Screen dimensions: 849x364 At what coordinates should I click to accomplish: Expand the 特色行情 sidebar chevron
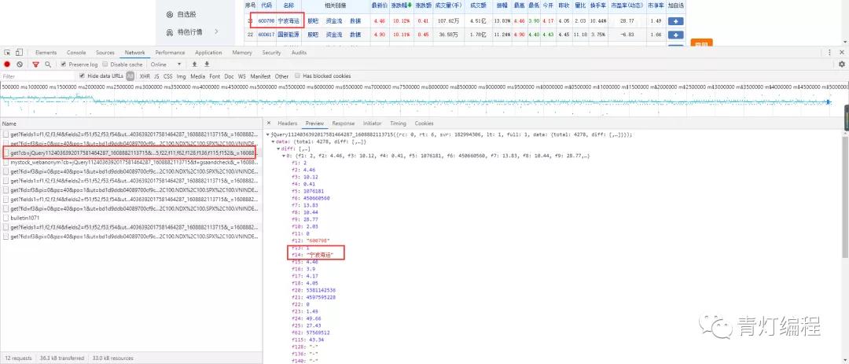coord(217,32)
